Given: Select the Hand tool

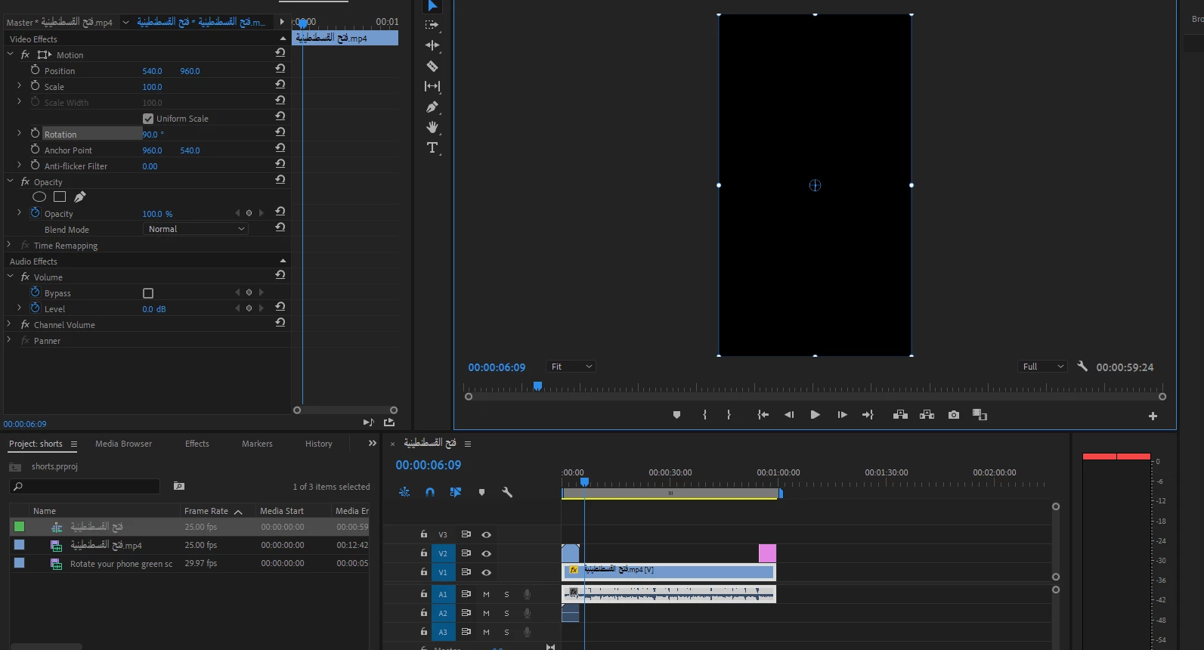Looking at the screenshot, I should (x=432, y=127).
